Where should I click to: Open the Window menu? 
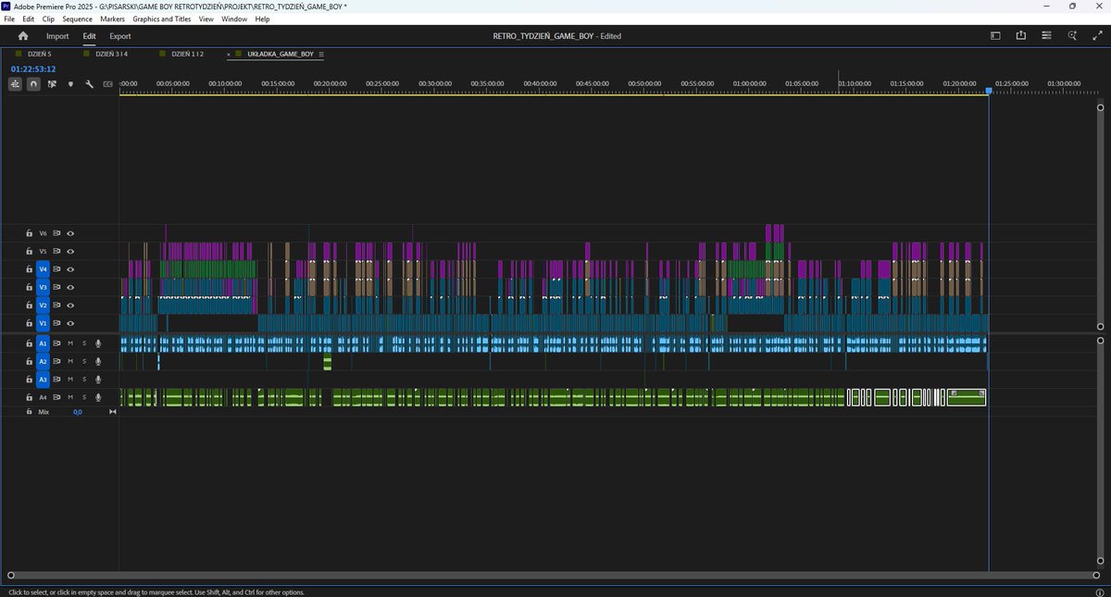tap(234, 19)
